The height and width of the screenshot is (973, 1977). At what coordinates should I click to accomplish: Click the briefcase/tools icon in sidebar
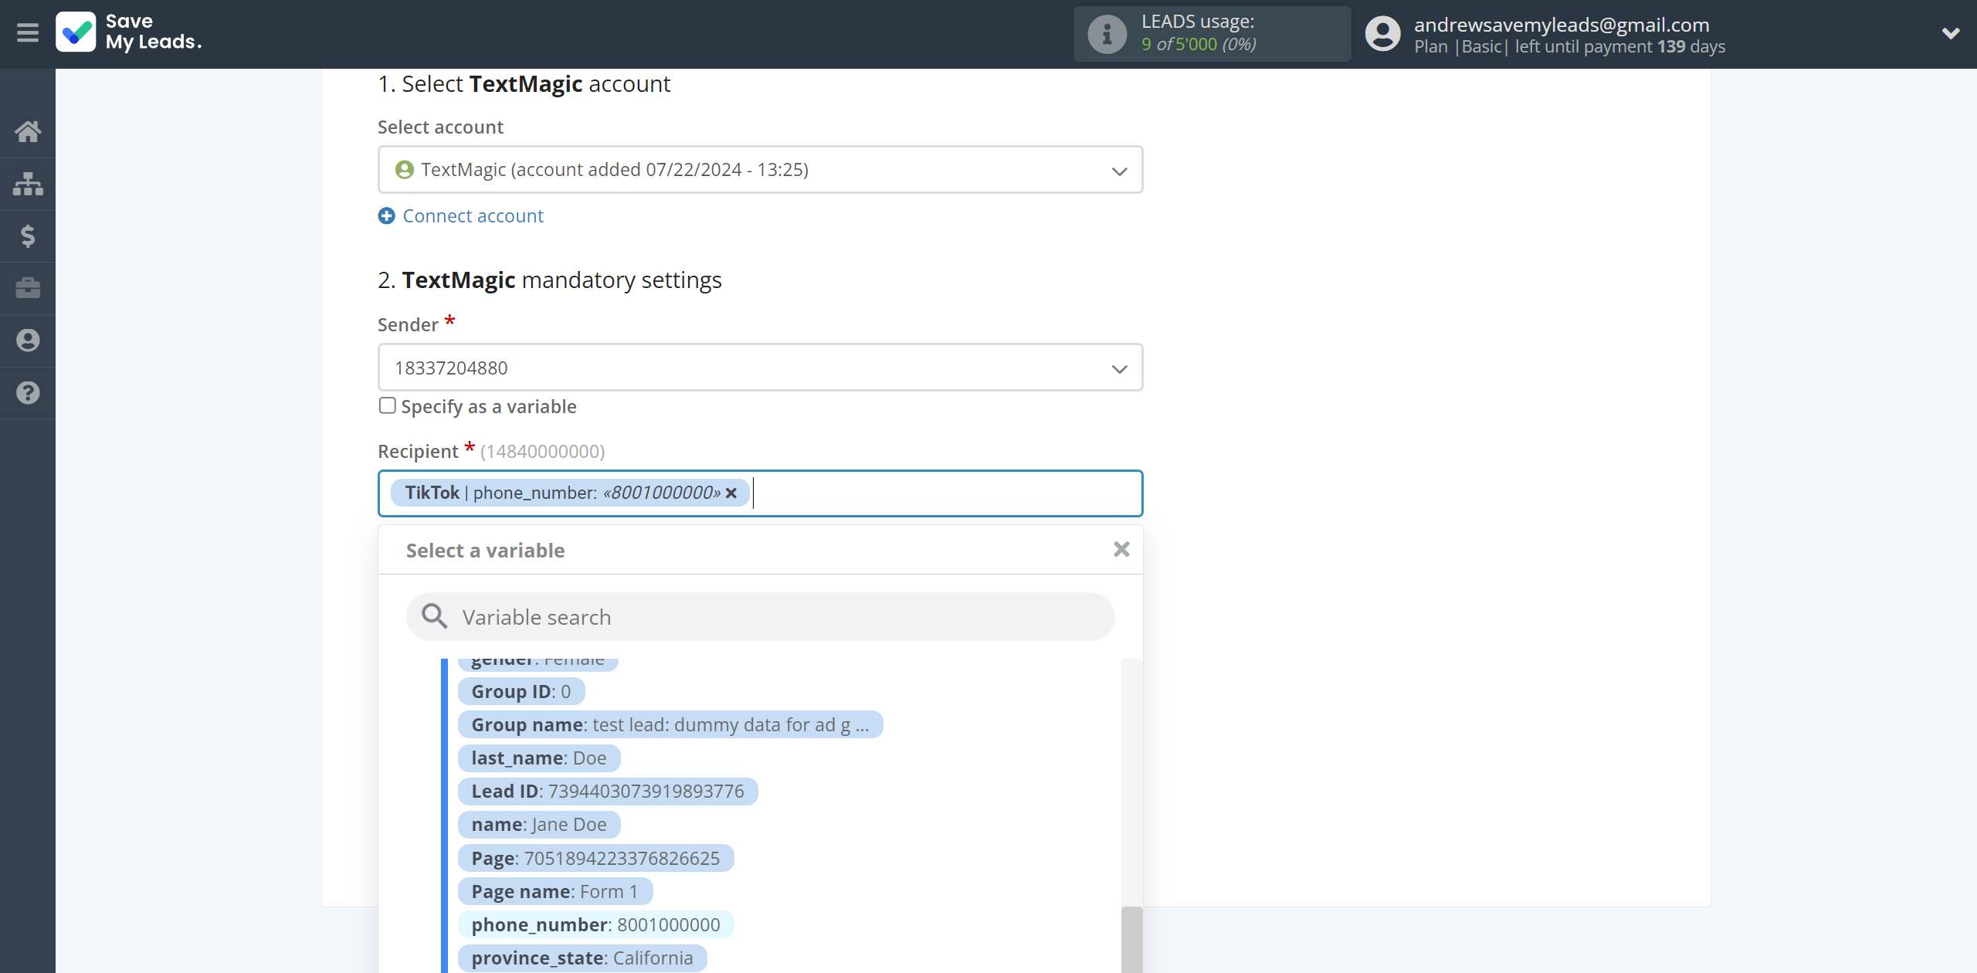pos(28,289)
